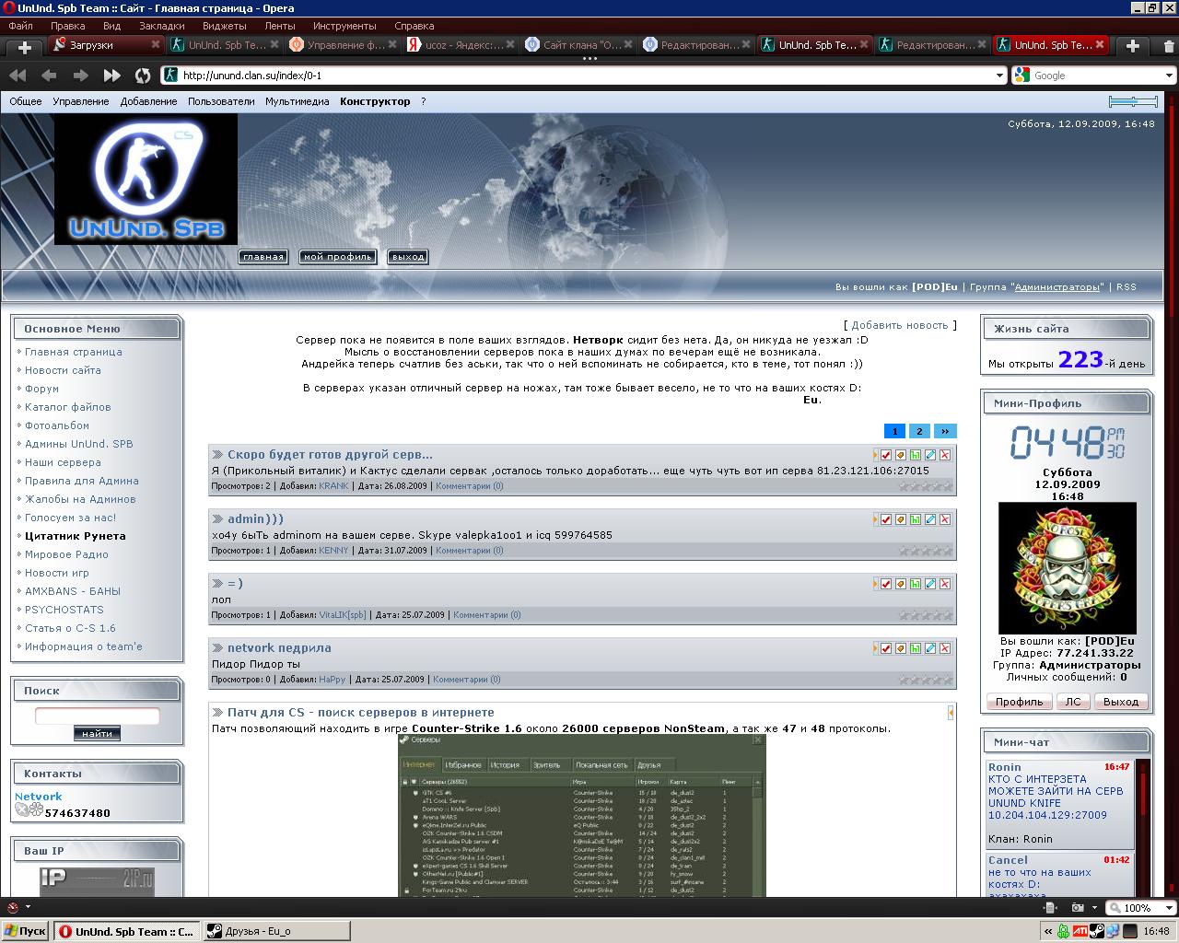
Task: Go back using the Back arrow
Action: tap(49, 76)
